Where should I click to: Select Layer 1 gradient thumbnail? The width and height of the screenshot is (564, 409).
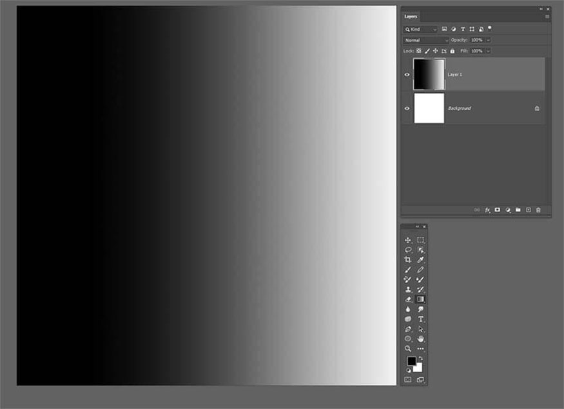[429, 74]
